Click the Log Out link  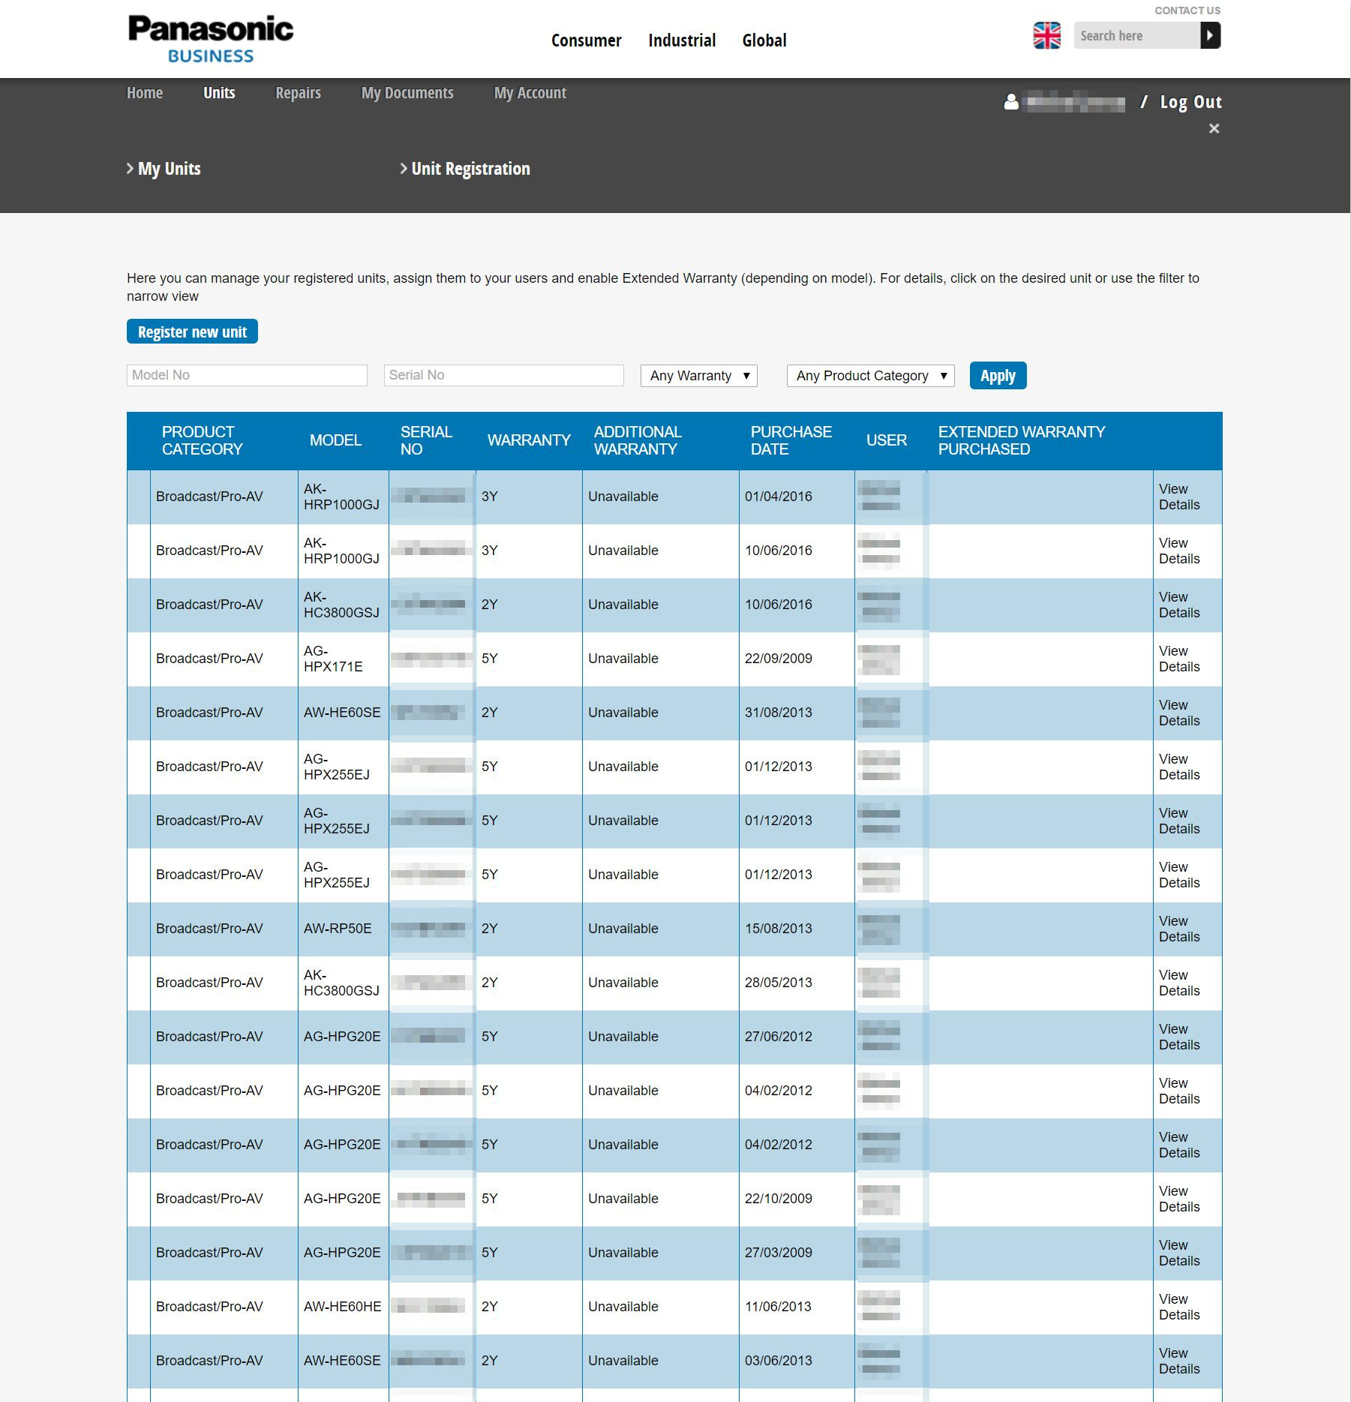tap(1190, 102)
